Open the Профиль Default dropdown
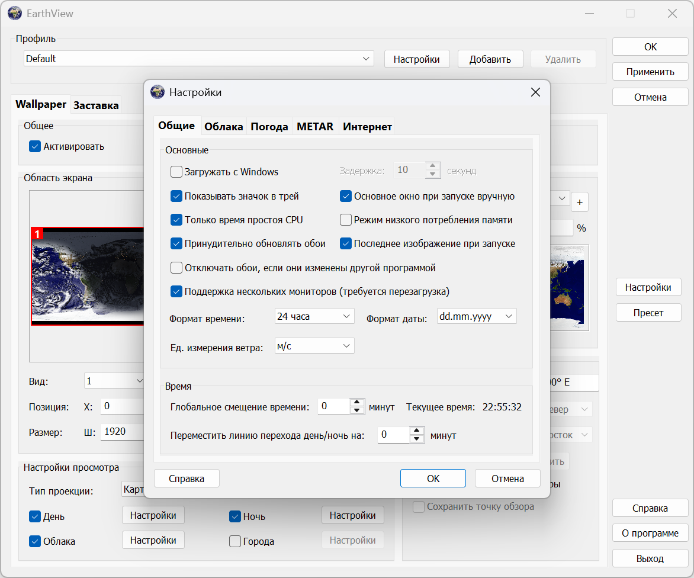694x578 pixels. click(199, 59)
